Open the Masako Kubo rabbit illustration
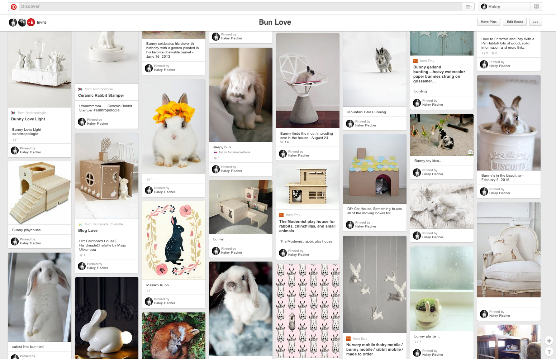The width and height of the screenshot is (556, 359). tap(174, 240)
